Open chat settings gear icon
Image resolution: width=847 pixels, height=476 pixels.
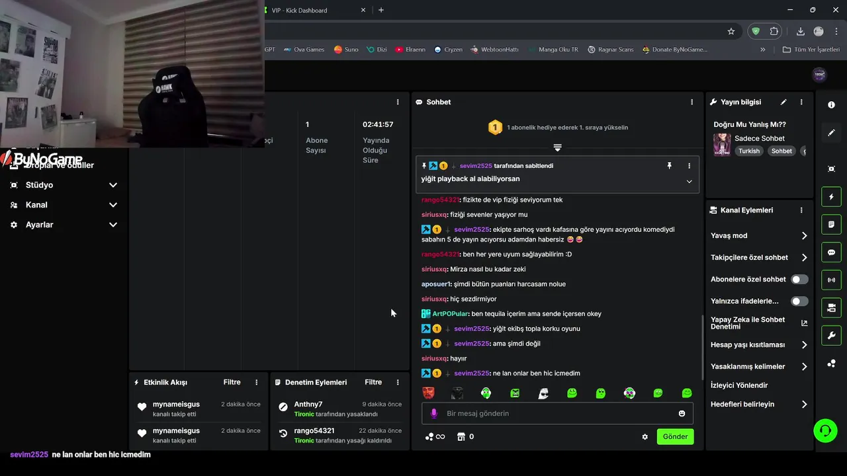[x=645, y=436]
